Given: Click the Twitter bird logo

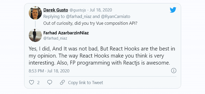Looking at the screenshot, I should coord(173,10).
